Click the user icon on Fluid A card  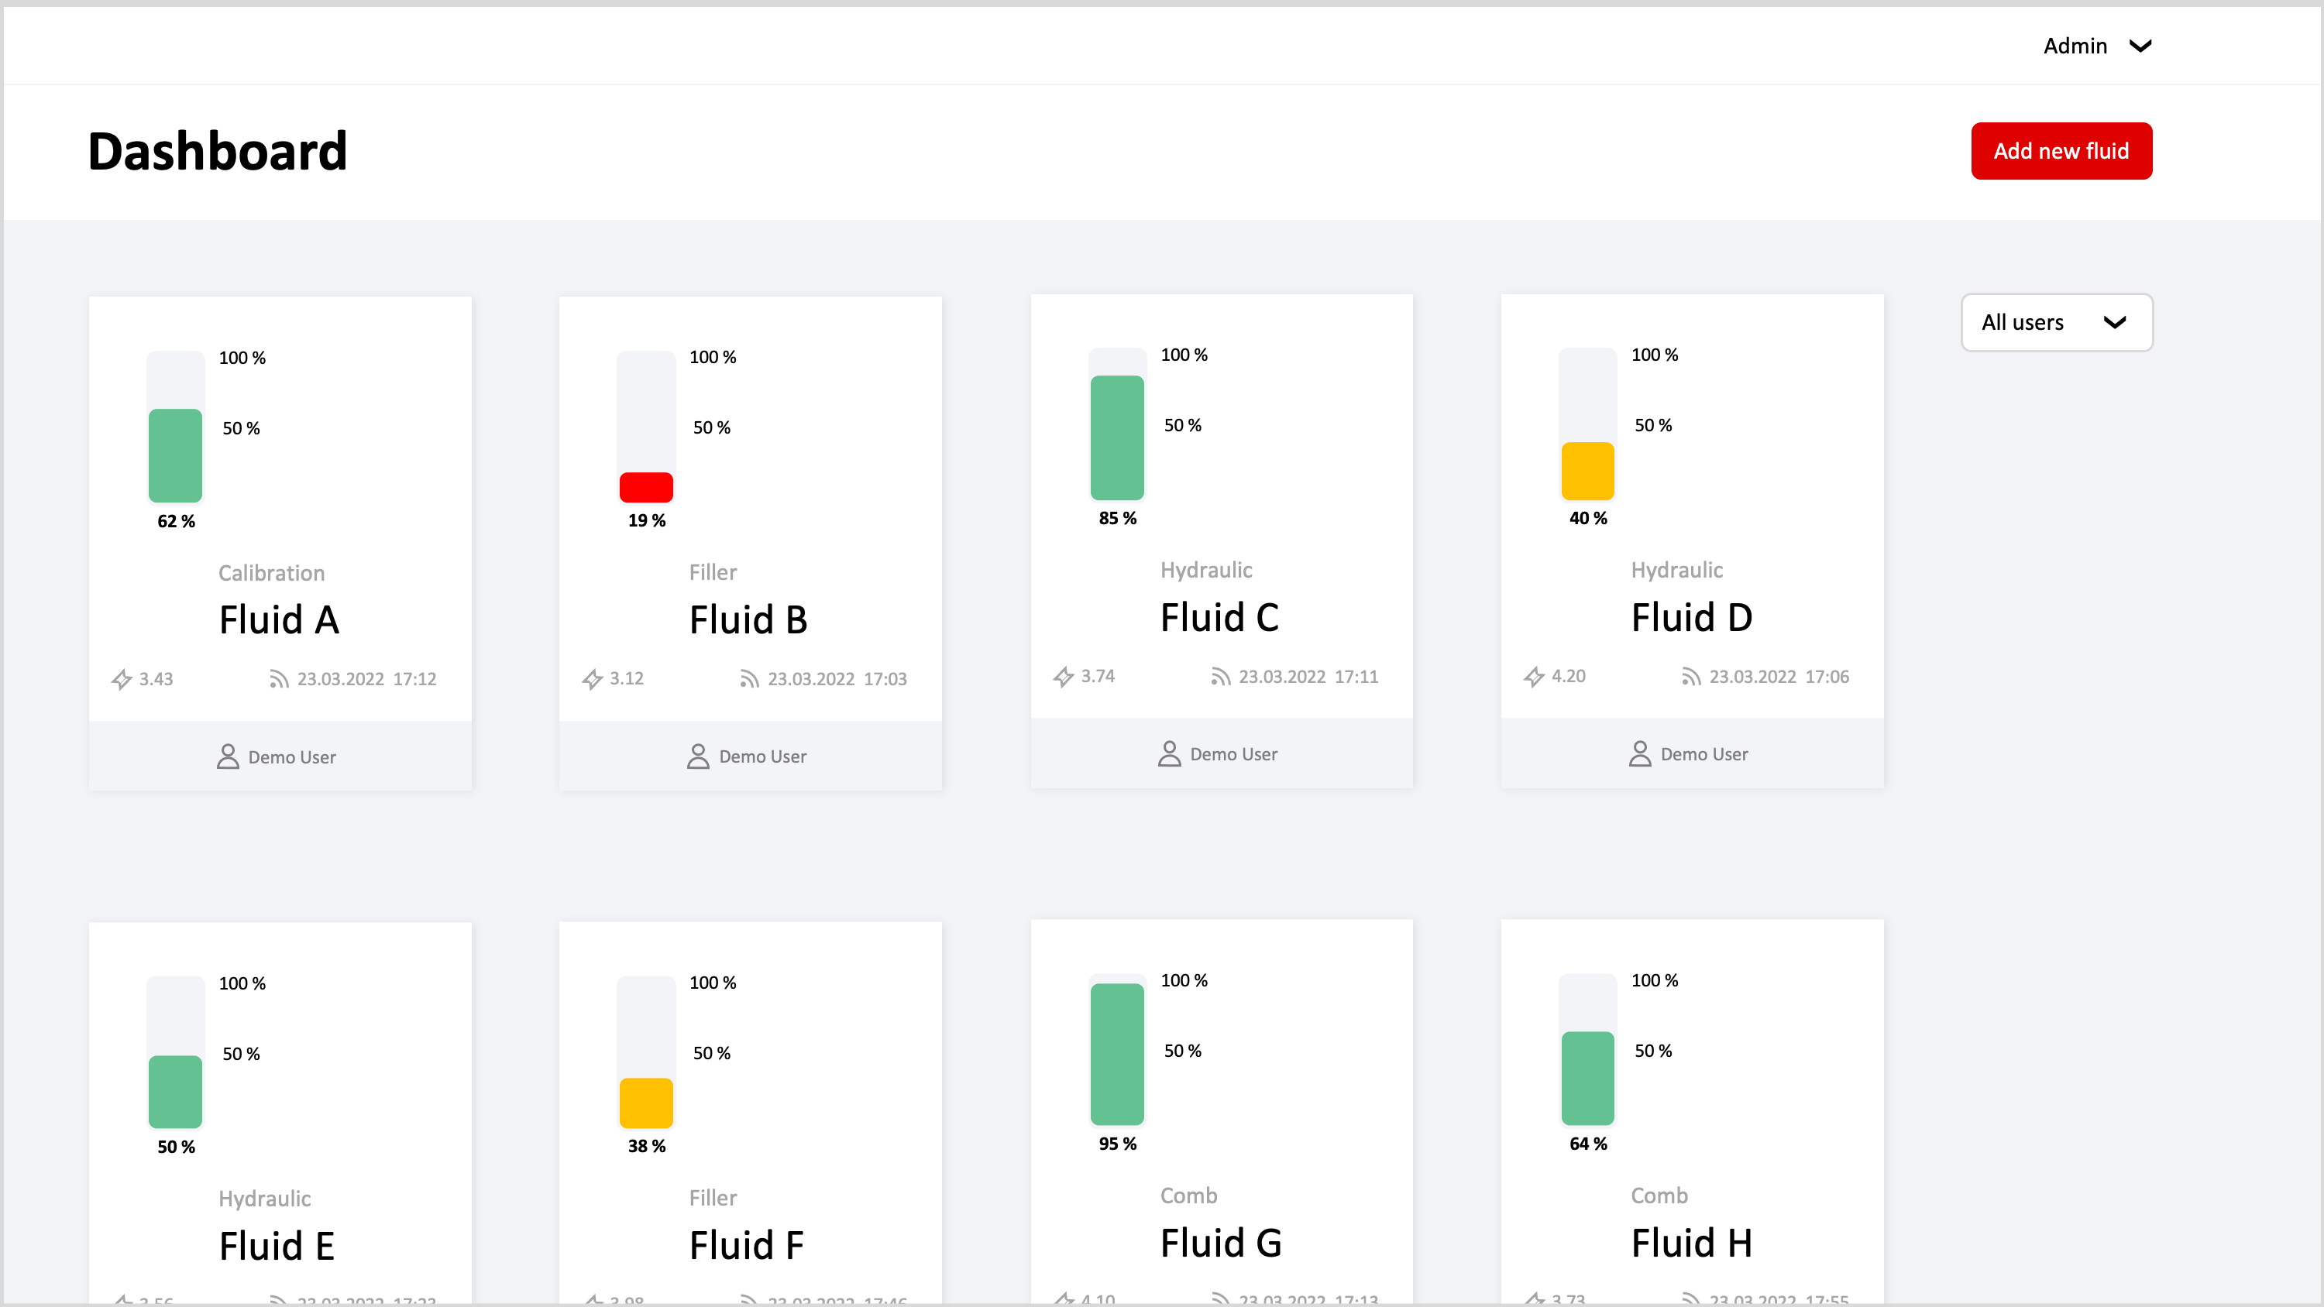[227, 756]
